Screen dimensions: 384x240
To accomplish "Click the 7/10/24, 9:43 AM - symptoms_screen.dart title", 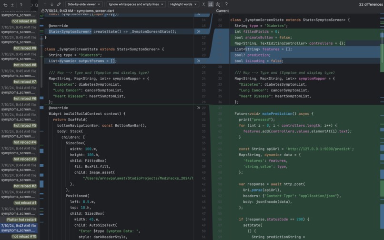I will [x=80, y=11].
